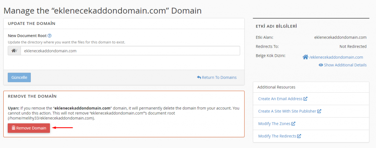Open Create A Site With Site Publisher
The height and width of the screenshot is (148, 376).
pos(287,111)
